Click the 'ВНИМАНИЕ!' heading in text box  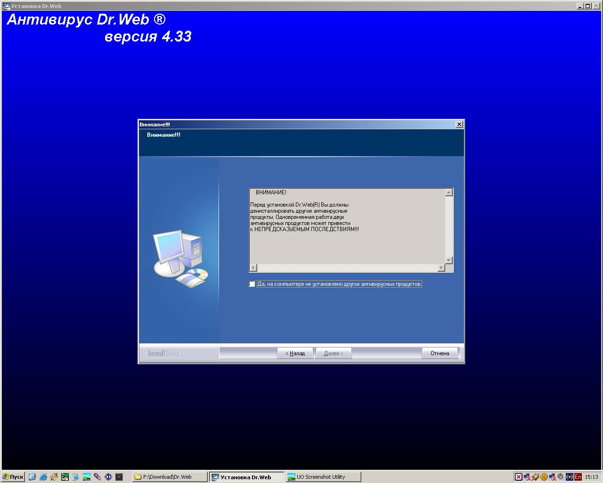[271, 192]
